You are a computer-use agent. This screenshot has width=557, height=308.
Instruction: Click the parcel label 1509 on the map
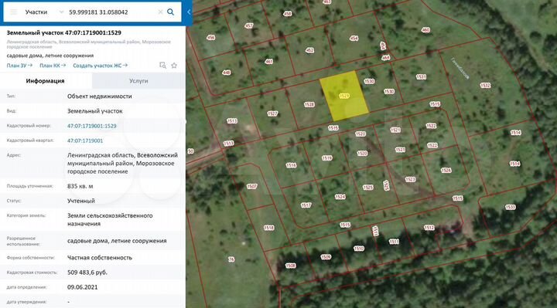326,257
